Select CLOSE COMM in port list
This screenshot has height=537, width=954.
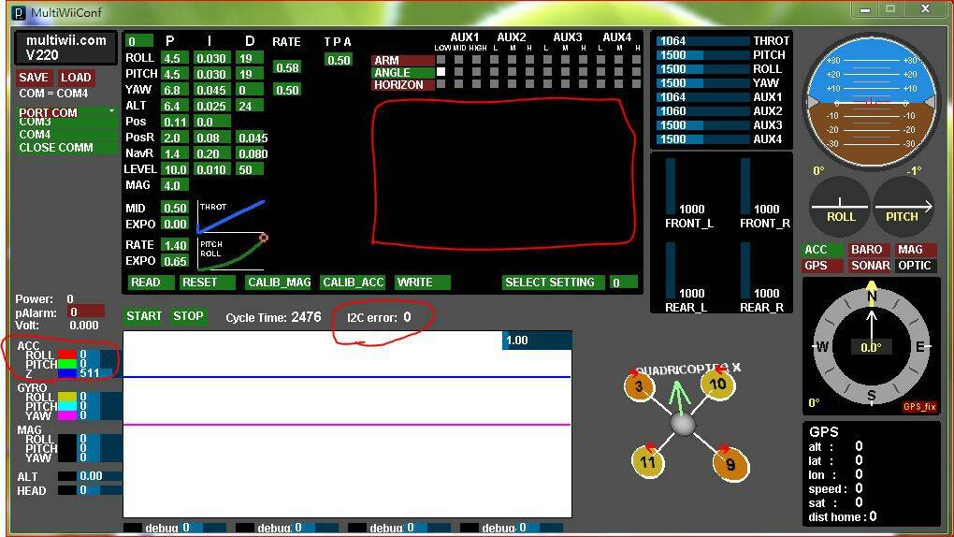(56, 147)
